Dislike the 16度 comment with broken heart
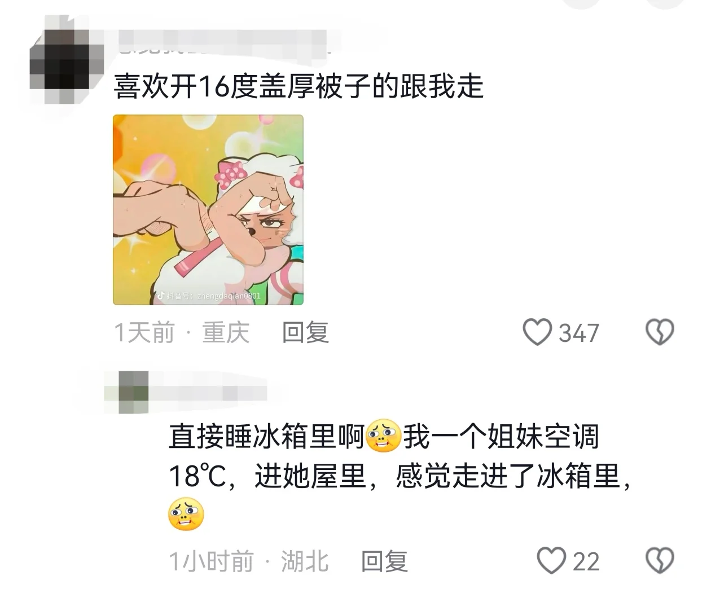 tap(659, 332)
